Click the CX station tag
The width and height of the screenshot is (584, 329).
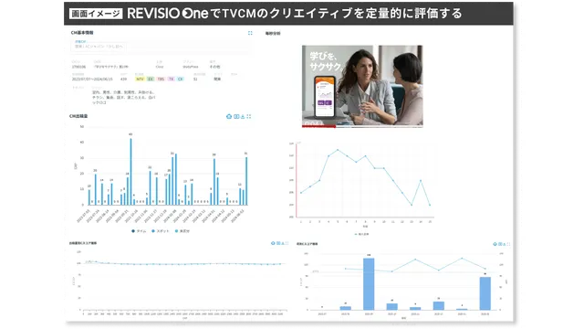click(181, 80)
